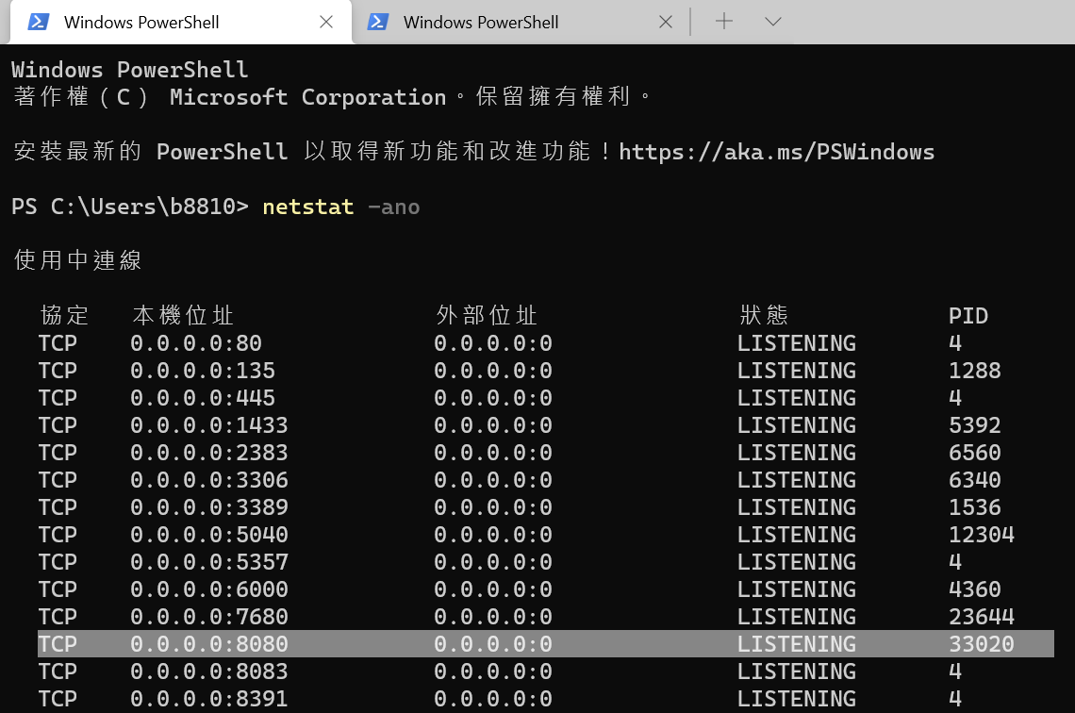Click local address 0.0.0.0:7680
Viewport: 1075px width, 713px height.
[209, 617]
